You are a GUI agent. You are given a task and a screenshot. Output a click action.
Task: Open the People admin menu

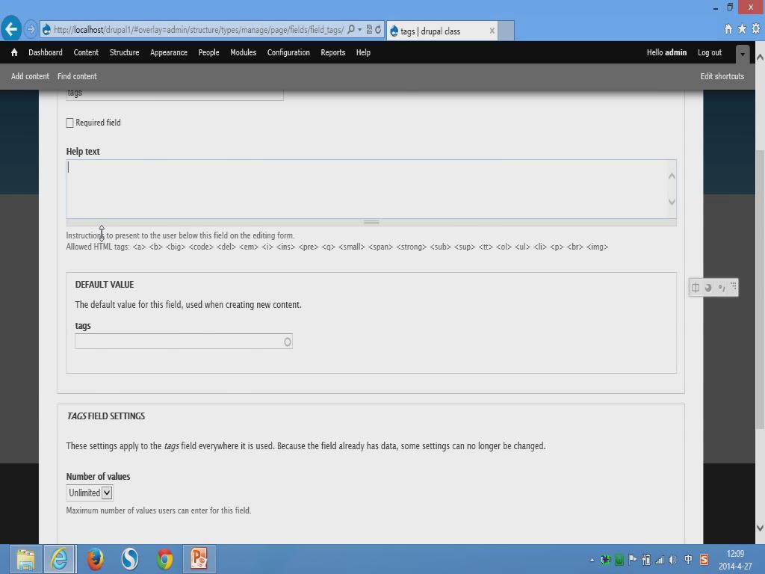click(x=209, y=52)
